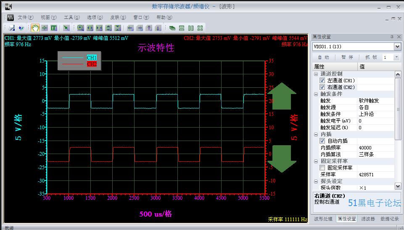Click the 采样率 value 428571
Screen dimensions: 404x230
366,175
